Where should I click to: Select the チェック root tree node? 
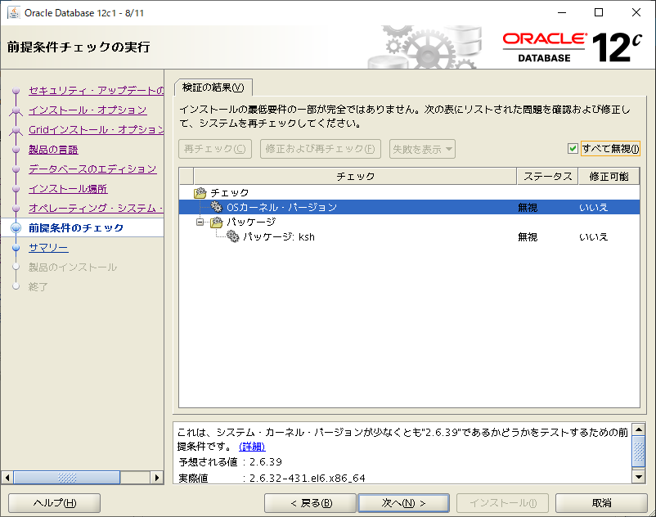click(x=229, y=193)
